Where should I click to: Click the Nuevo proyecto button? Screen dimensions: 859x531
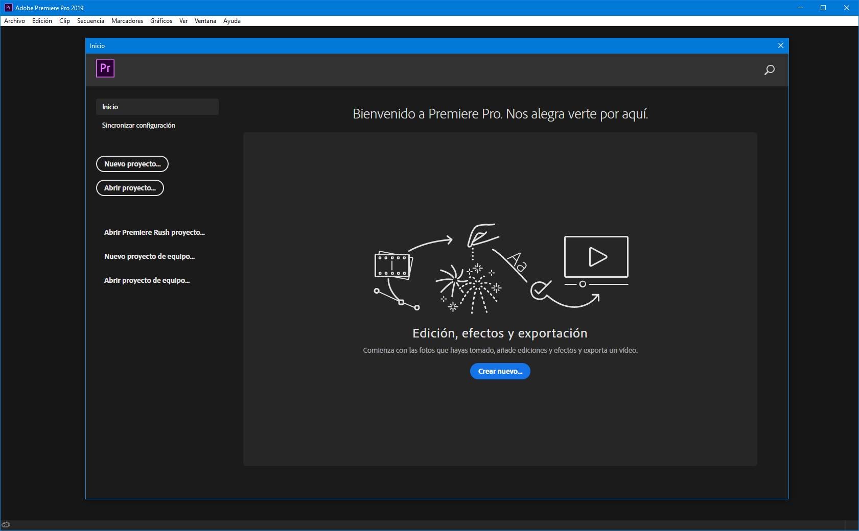(132, 164)
